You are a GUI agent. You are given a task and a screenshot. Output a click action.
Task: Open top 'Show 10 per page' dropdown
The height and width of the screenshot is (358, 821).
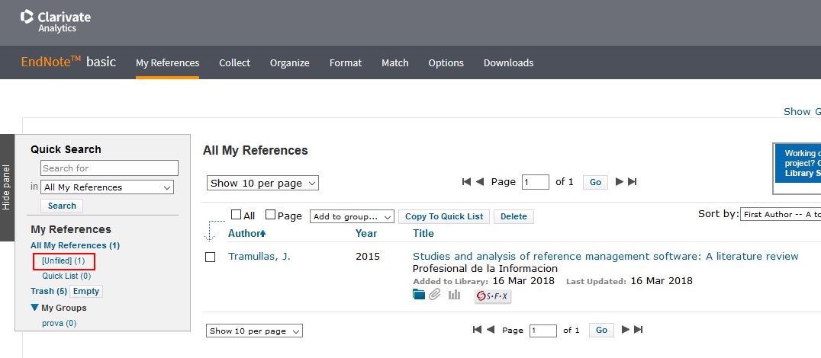(262, 183)
